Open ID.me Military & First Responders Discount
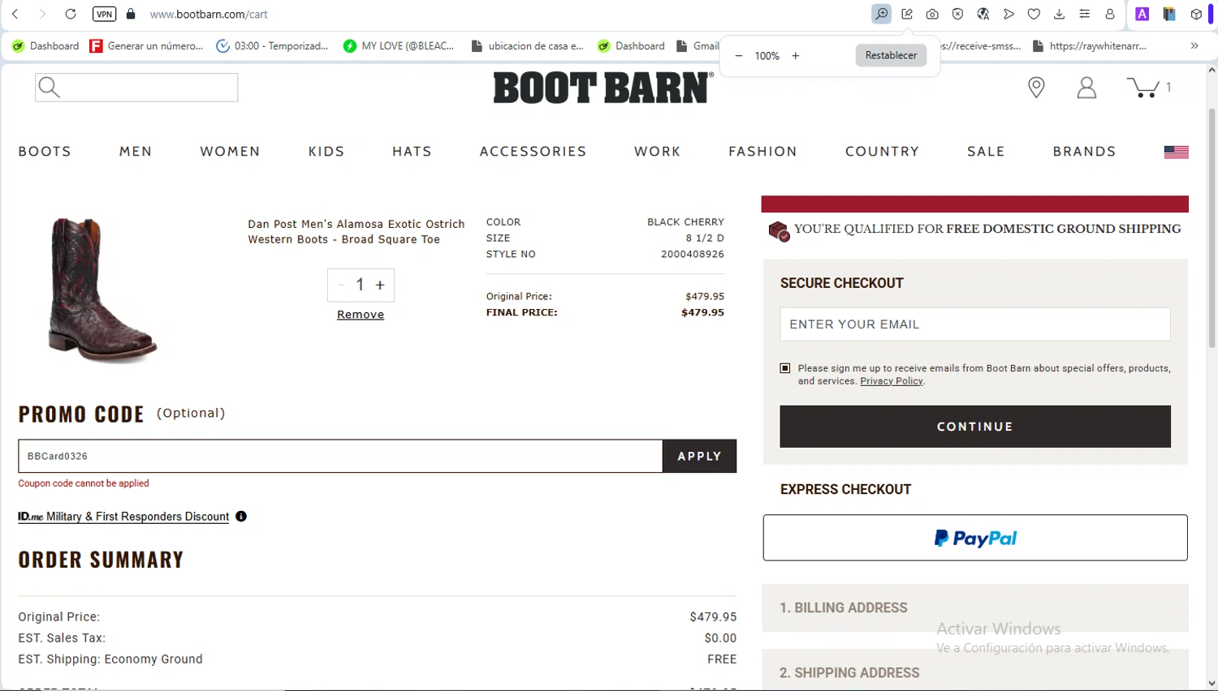1218x691 pixels. coord(123,517)
